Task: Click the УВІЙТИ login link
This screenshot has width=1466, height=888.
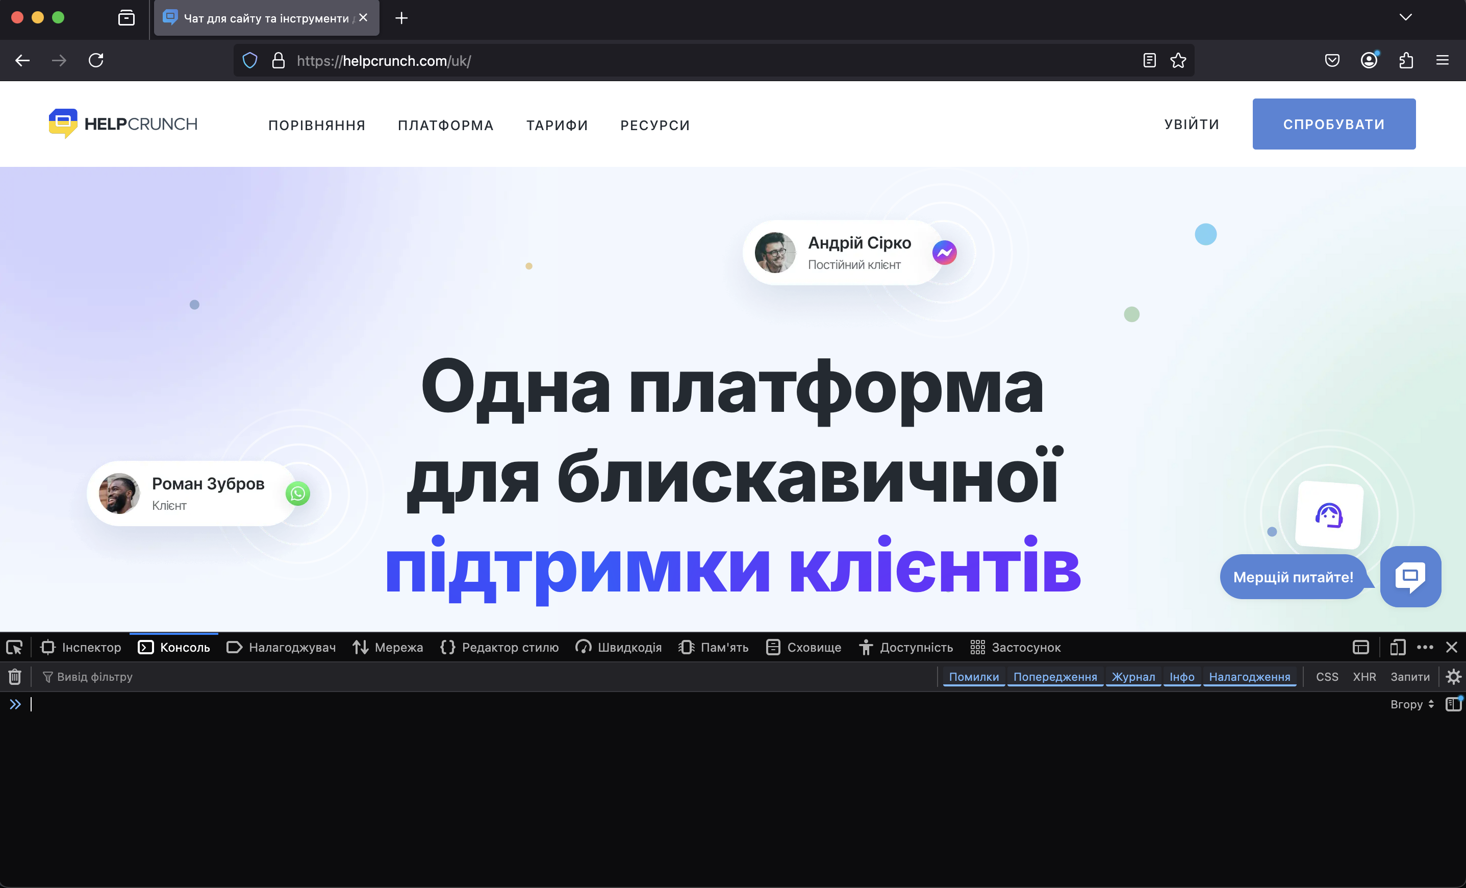Action: (1192, 124)
